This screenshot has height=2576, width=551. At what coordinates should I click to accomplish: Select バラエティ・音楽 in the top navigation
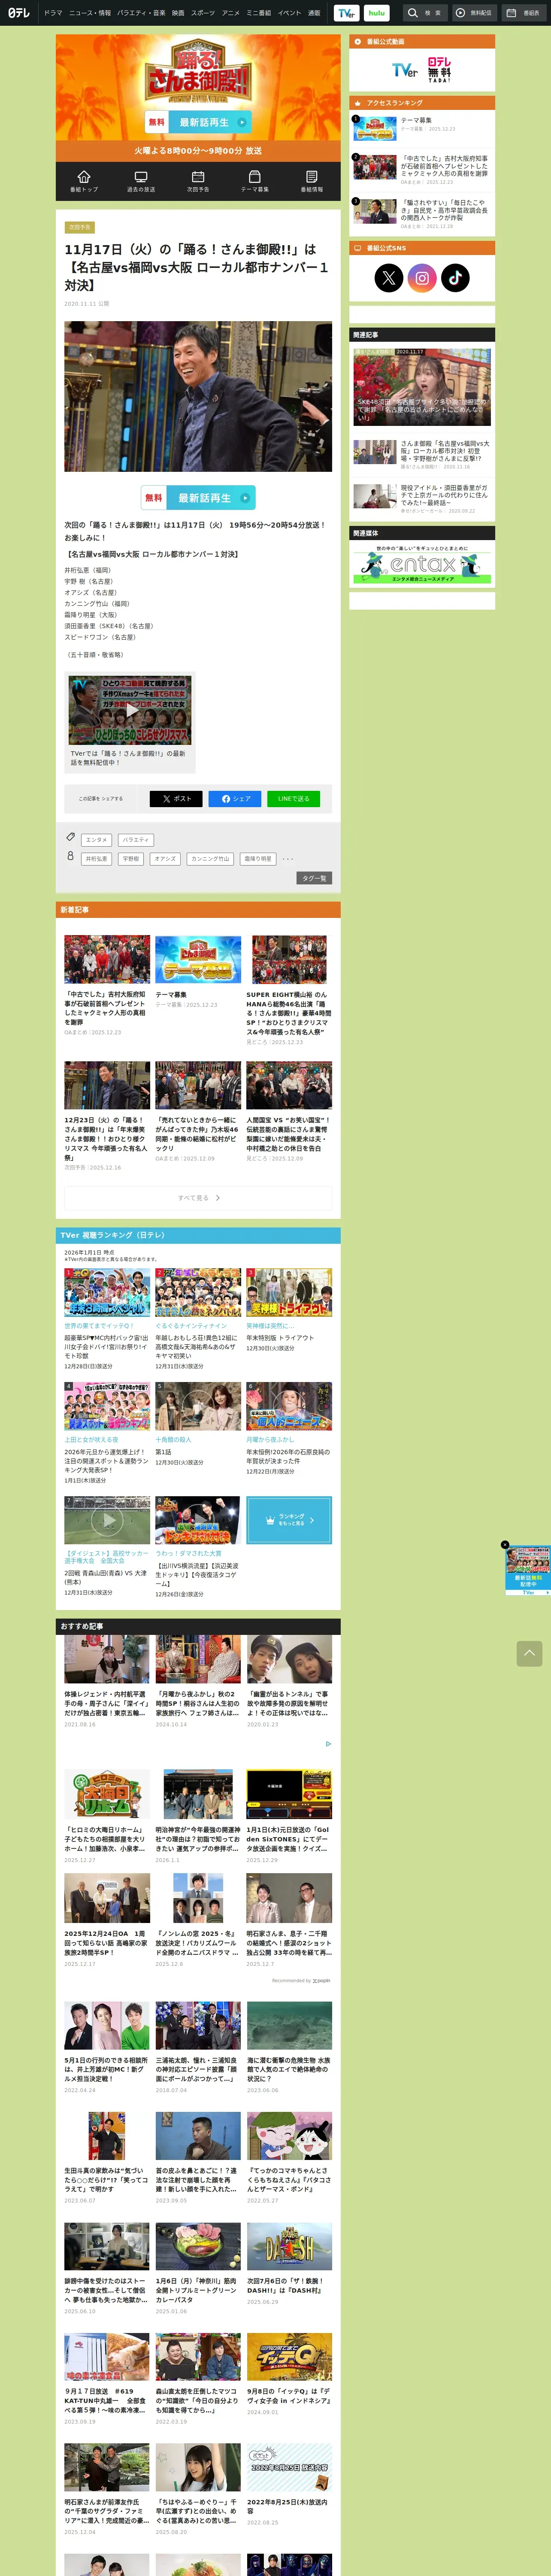point(141,13)
